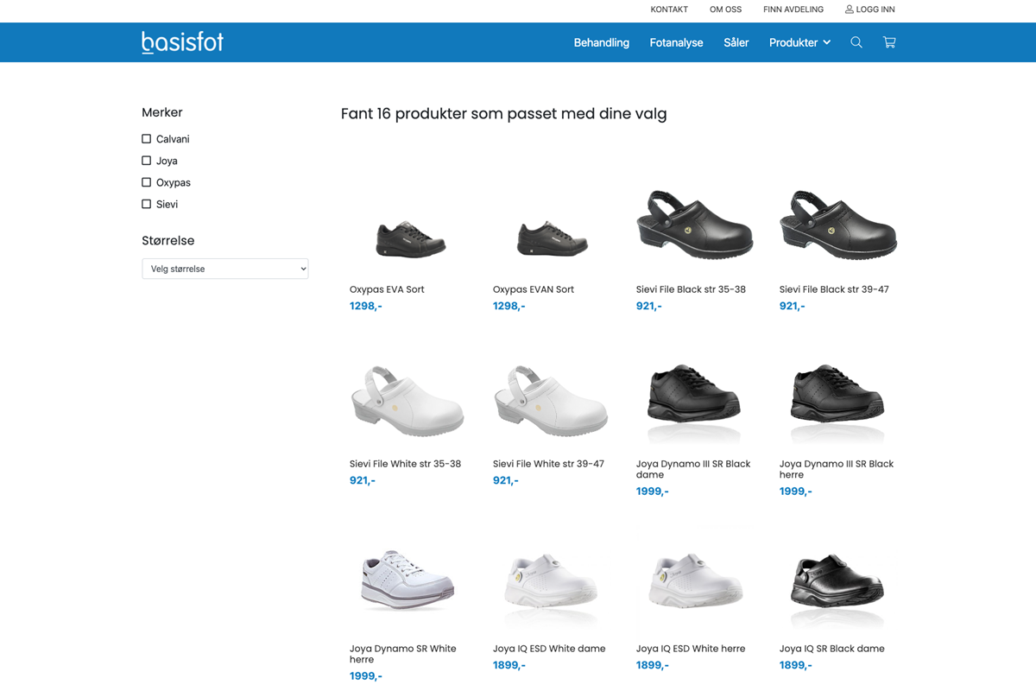This screenshot has height=691, width=1036.
Task: Open the Sievi File White 35-38 clog image
Action: coord(407,400)
